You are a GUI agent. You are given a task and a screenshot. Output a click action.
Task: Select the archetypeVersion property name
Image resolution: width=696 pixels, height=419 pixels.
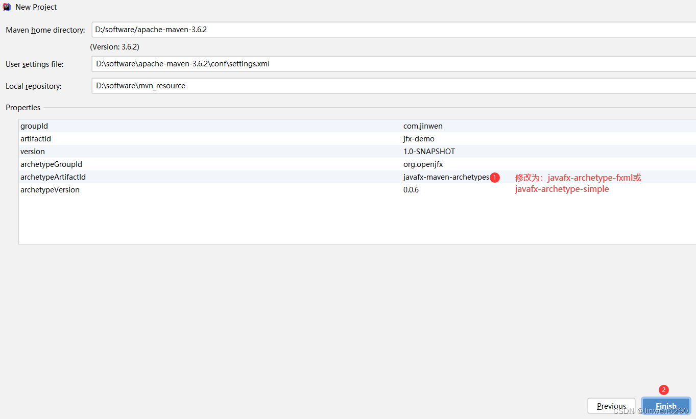50,190
